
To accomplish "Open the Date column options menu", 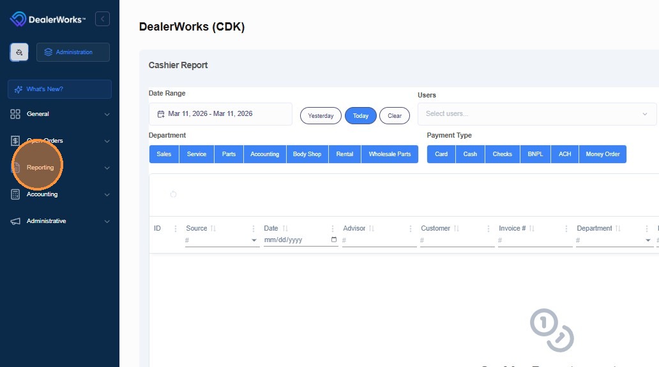I will (x=333, y=229).
